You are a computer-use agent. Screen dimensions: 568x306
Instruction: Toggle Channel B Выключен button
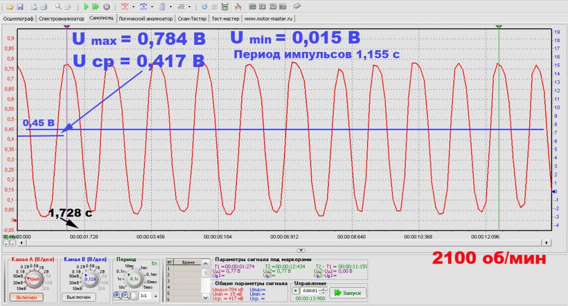coord(78,297)
